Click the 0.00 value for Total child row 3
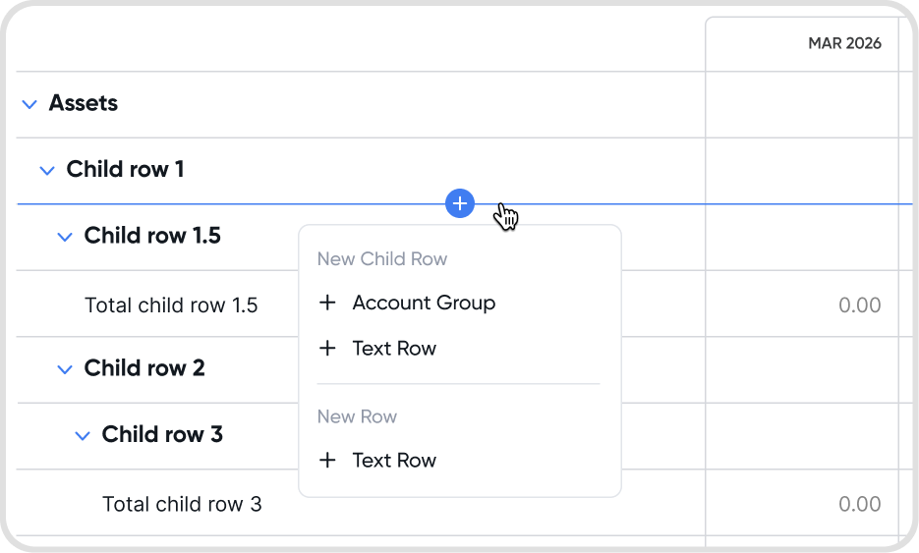919x553 pixels. [x=859, y=504]
